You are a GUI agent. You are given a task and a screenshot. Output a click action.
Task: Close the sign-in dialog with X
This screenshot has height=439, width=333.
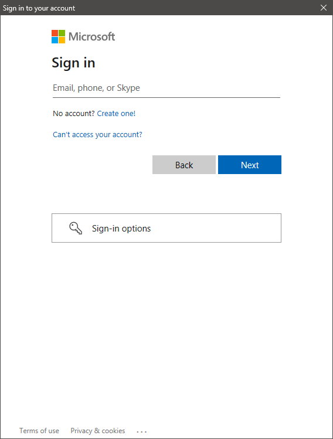[324, 8]
